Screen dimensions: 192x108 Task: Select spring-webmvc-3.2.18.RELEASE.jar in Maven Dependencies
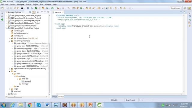point(29,64)
